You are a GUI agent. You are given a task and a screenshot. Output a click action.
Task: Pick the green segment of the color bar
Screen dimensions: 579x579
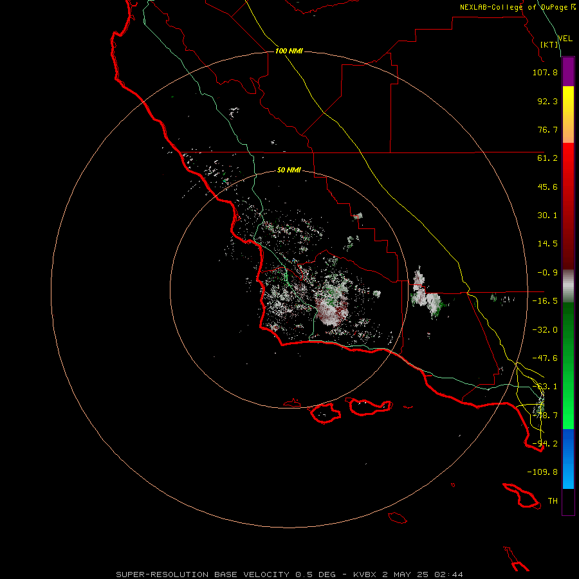(568, 365)
